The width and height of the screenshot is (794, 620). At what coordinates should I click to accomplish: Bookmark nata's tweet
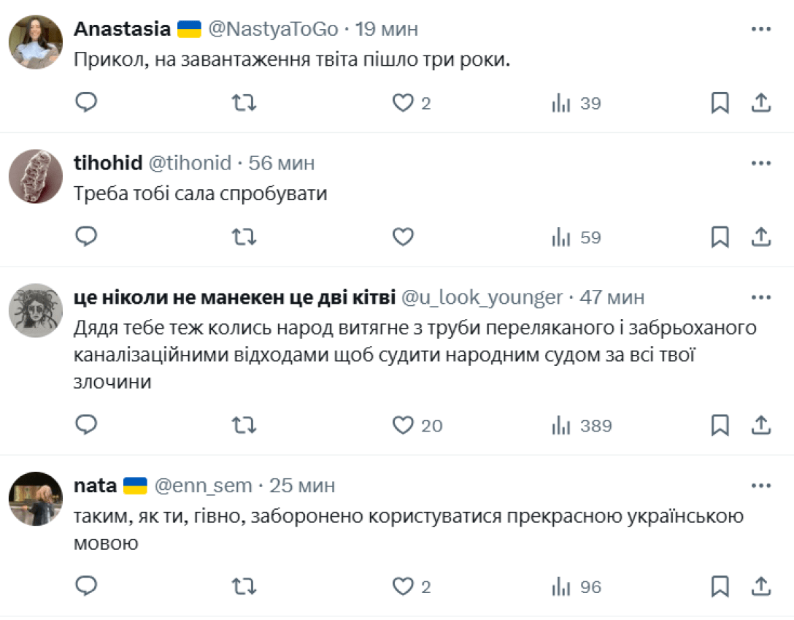click(720, 586)
